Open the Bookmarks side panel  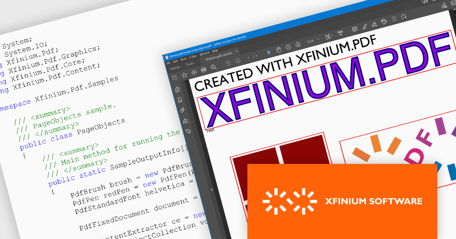point(180,100)
